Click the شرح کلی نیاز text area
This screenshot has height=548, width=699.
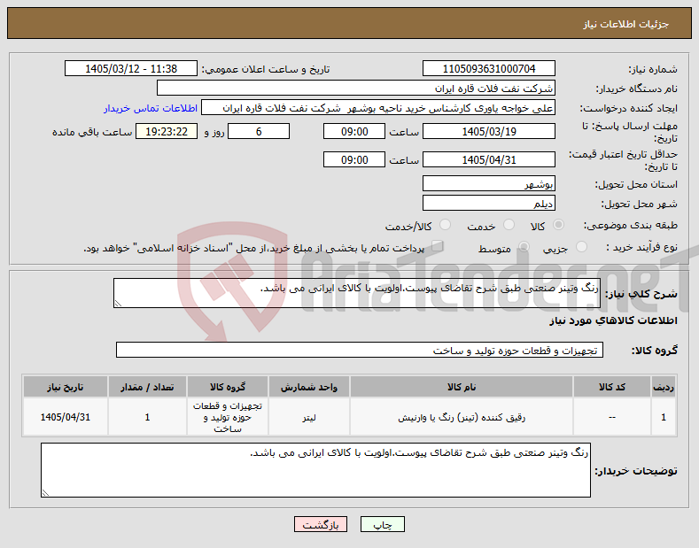(357, 293)
